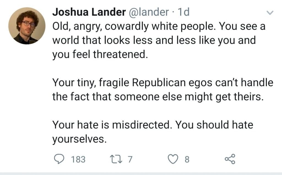This screenshot has width=282, height=175.
Task: Expand the tweet options chevron menu
Action: click(270, 12)
